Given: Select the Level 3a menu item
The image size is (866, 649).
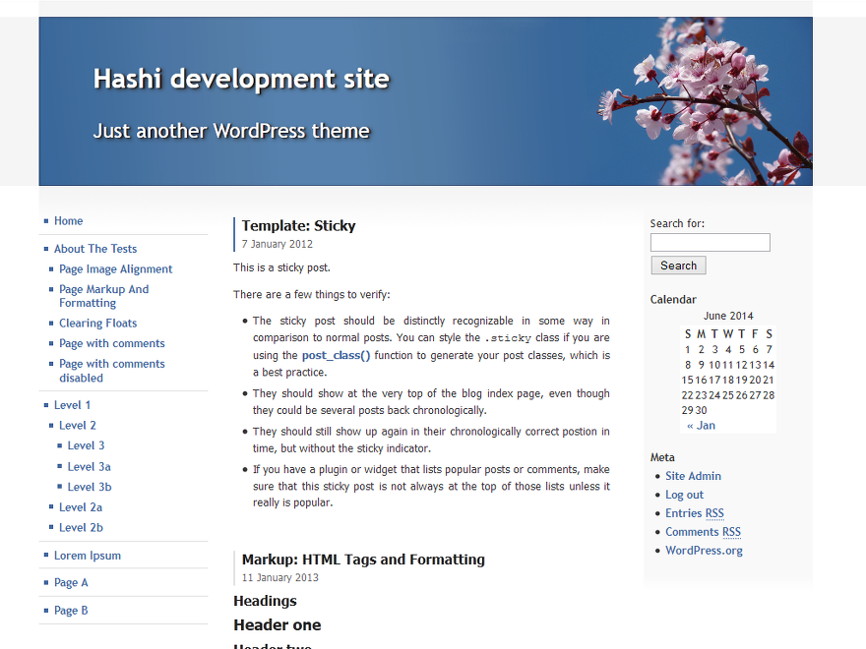Looking at the screenshot, I should [89, 466].
